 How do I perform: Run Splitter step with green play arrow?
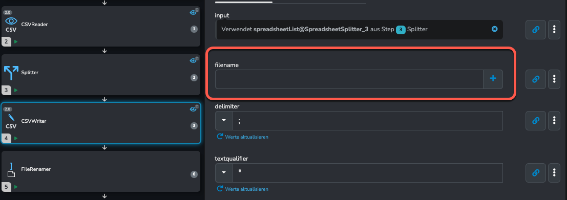[16, 90]
